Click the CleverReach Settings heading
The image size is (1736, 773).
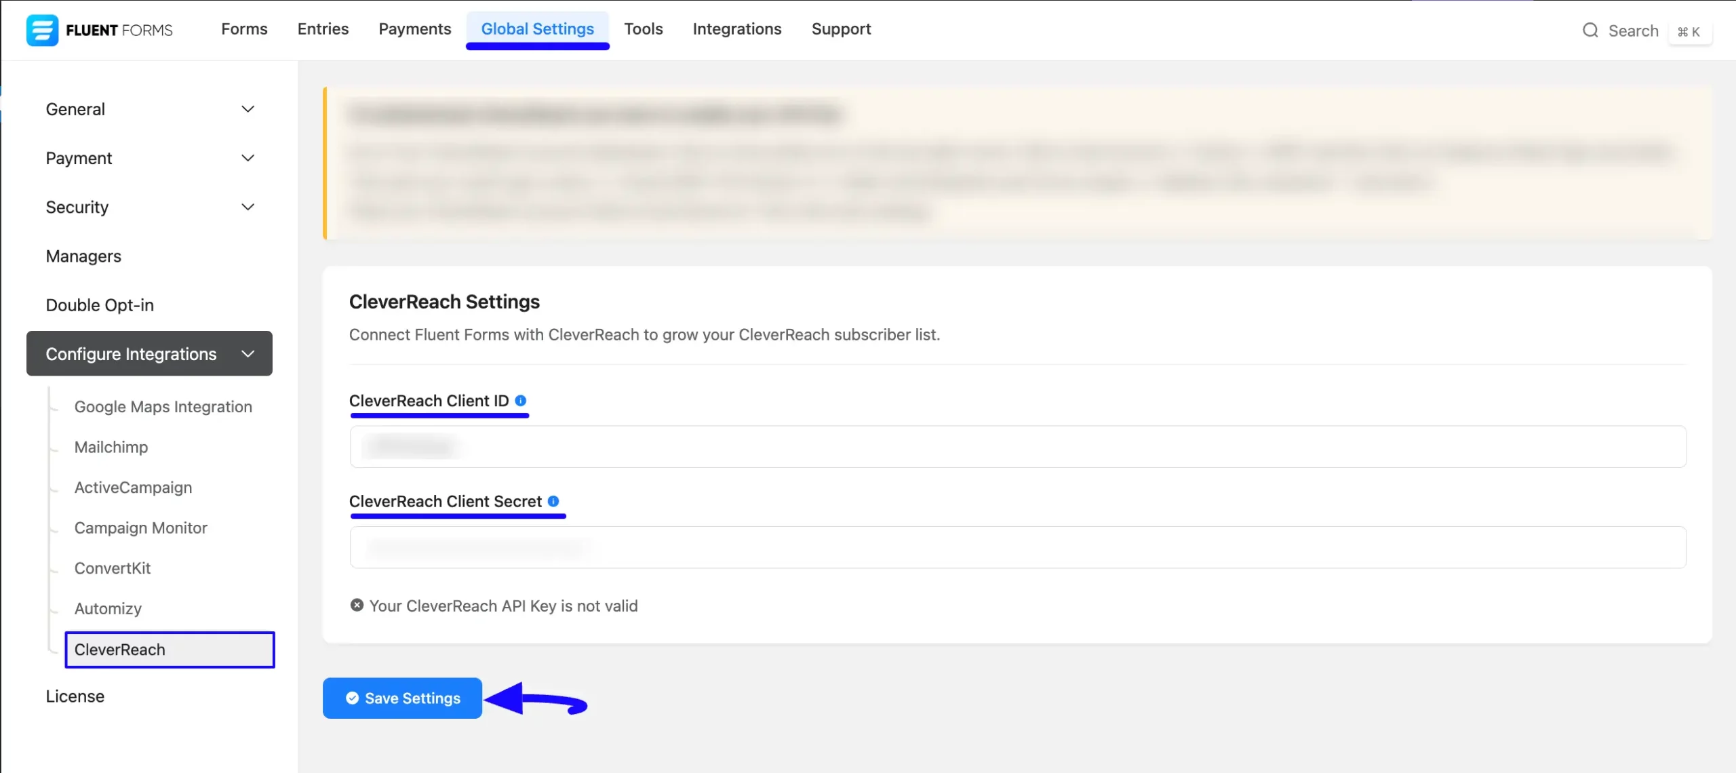tap(444, 302)
